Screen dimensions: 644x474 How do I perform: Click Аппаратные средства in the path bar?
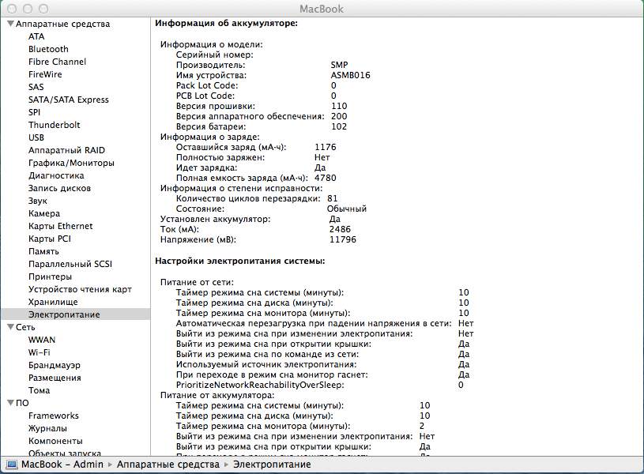tap(168, 465)
